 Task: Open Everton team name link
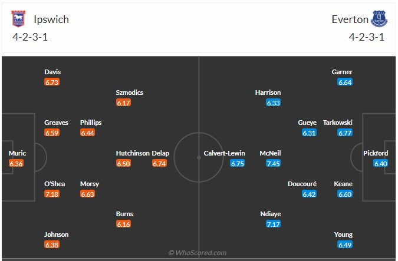point(350,19)
